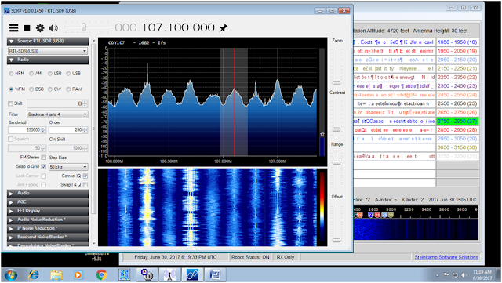Viewport: 502px width, 283px height.
Task: Expand the Audio Noise Reduction panel
Action: [x=48, y=220]
